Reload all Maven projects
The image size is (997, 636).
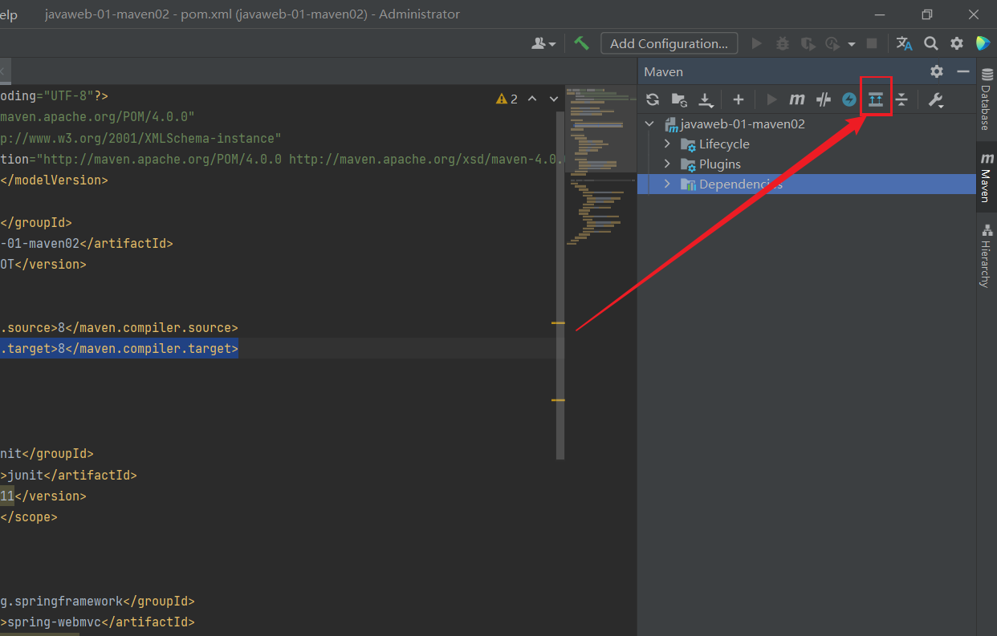click(x=653, y=99)
